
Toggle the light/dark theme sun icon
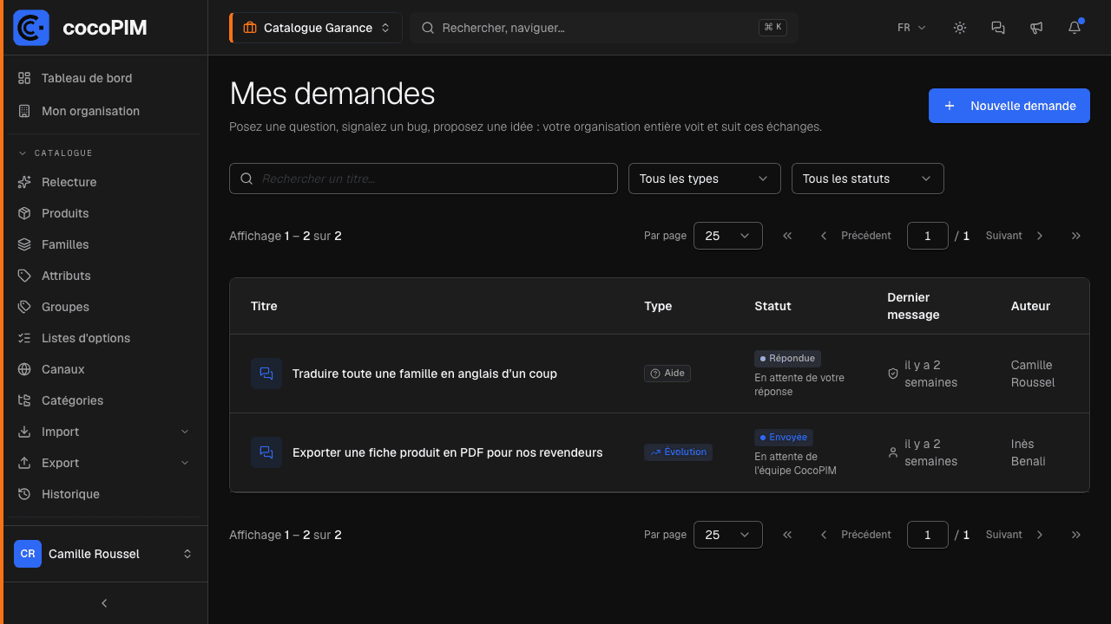pos(960,28)
